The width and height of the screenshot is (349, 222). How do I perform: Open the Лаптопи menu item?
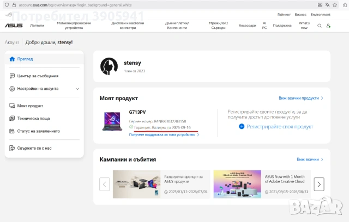(37, 26)
